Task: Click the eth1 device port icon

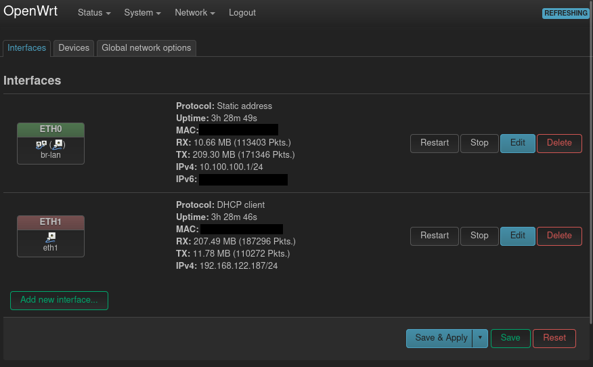Action: click(51, 237)
